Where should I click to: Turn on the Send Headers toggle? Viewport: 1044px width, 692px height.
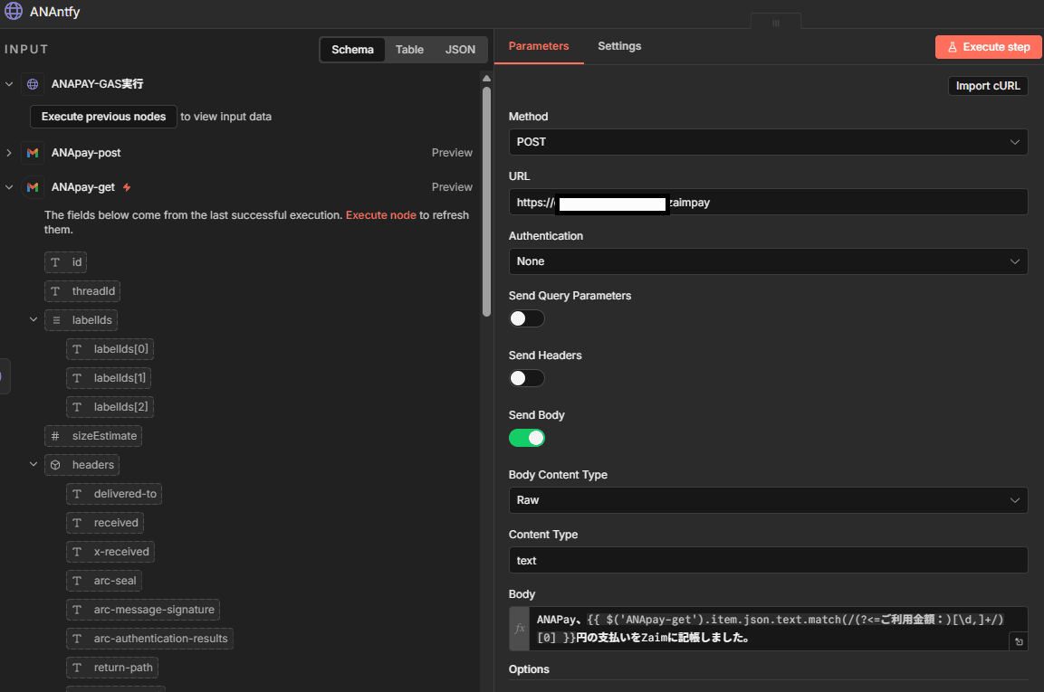coord(527,378)
